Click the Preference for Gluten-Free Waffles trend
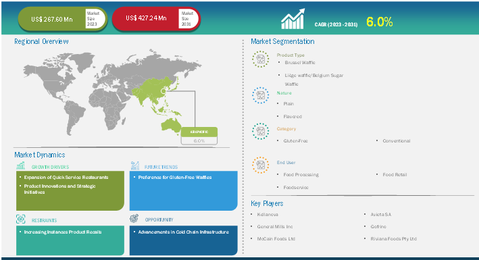The width and height of the screenshot is (479, 260). coord(175,177)
